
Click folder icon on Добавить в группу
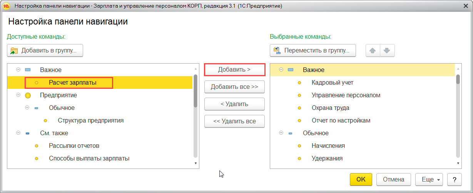15,51
